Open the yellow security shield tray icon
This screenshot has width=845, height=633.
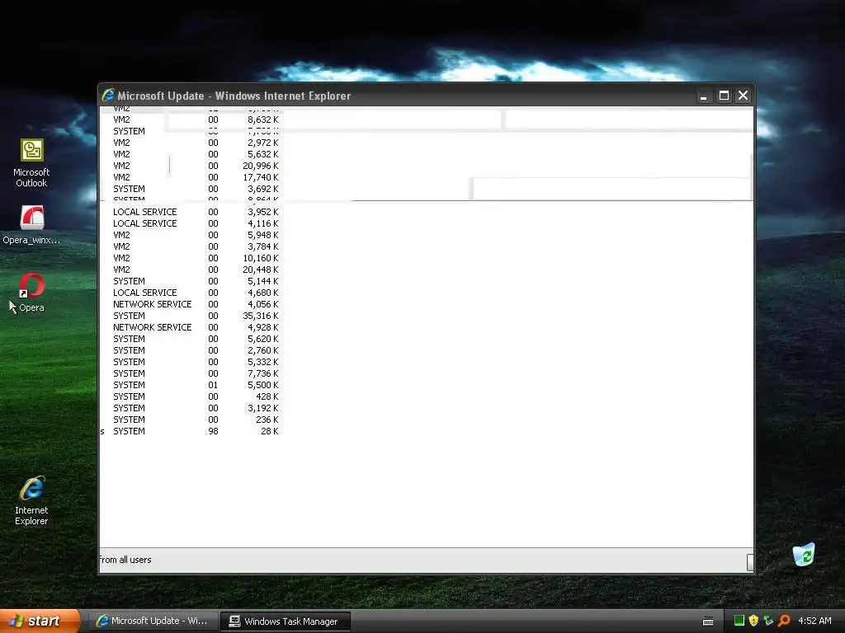(x=753, y=621)
